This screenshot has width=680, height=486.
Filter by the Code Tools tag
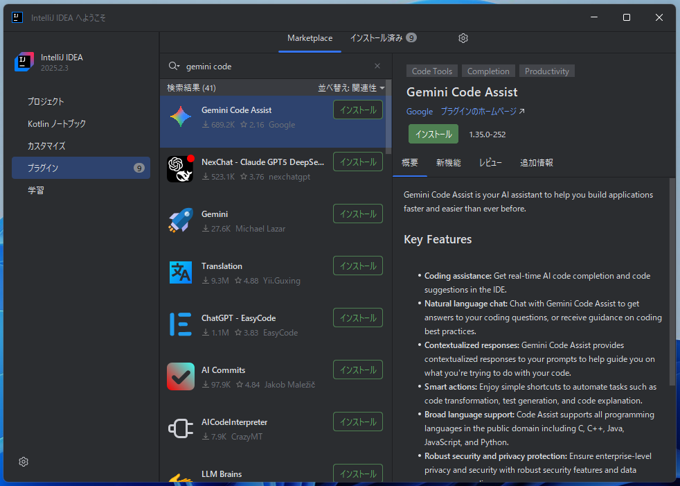point(431,71)
